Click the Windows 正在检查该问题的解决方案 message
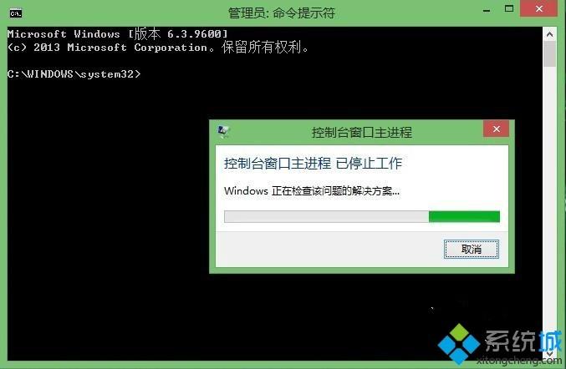Image resolution: width=566 pixels, height=369 pixels. [x=312, y=190]
